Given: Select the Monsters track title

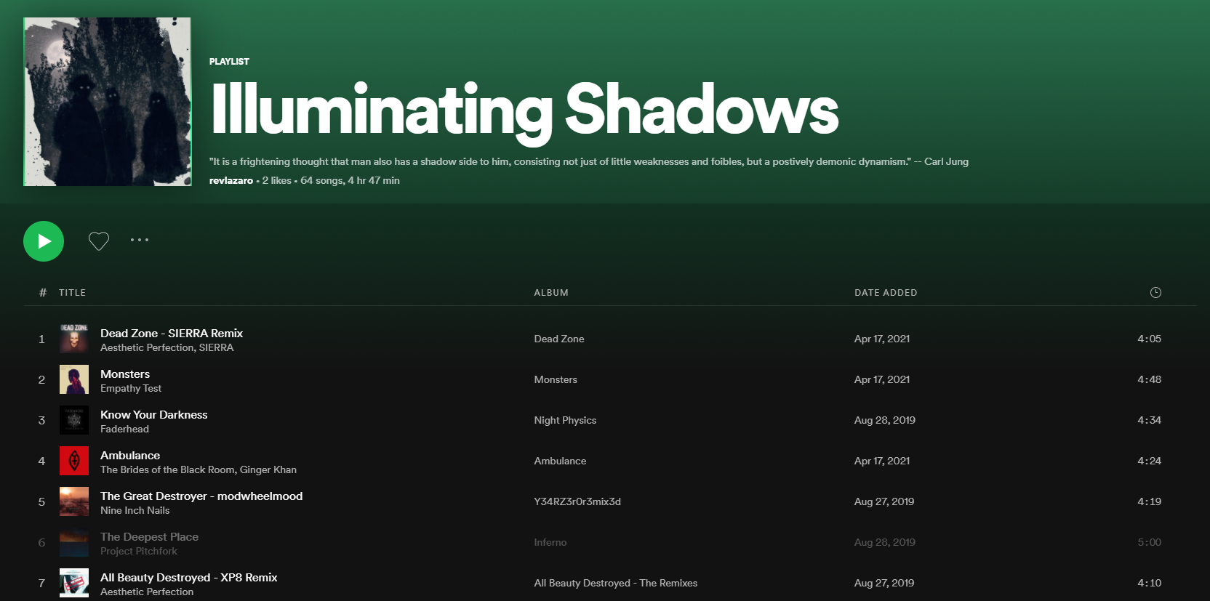Looking at the screenshot, I should (125, 374).
